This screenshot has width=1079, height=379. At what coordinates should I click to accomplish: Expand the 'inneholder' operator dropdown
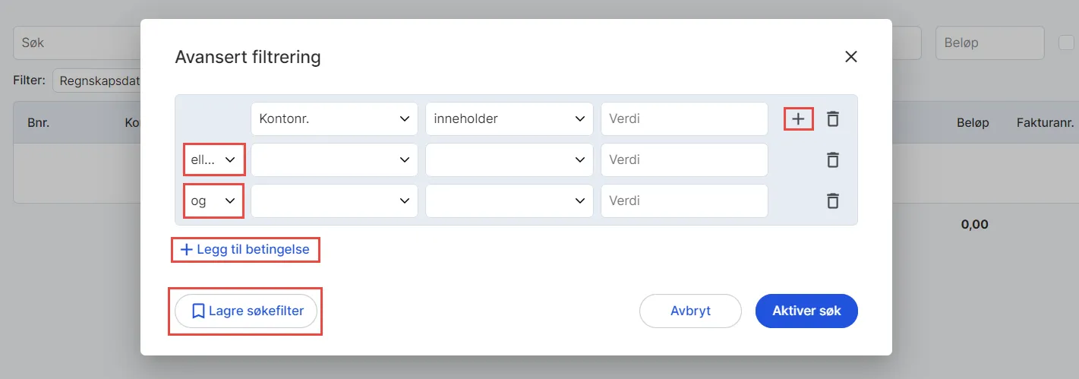[509, 119]
